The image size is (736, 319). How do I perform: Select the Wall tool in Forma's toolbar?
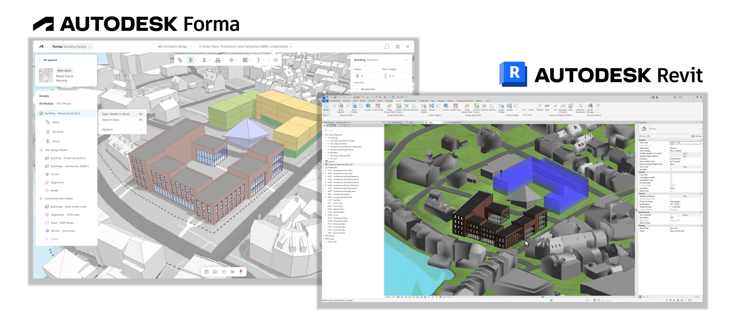click(179, 60)
